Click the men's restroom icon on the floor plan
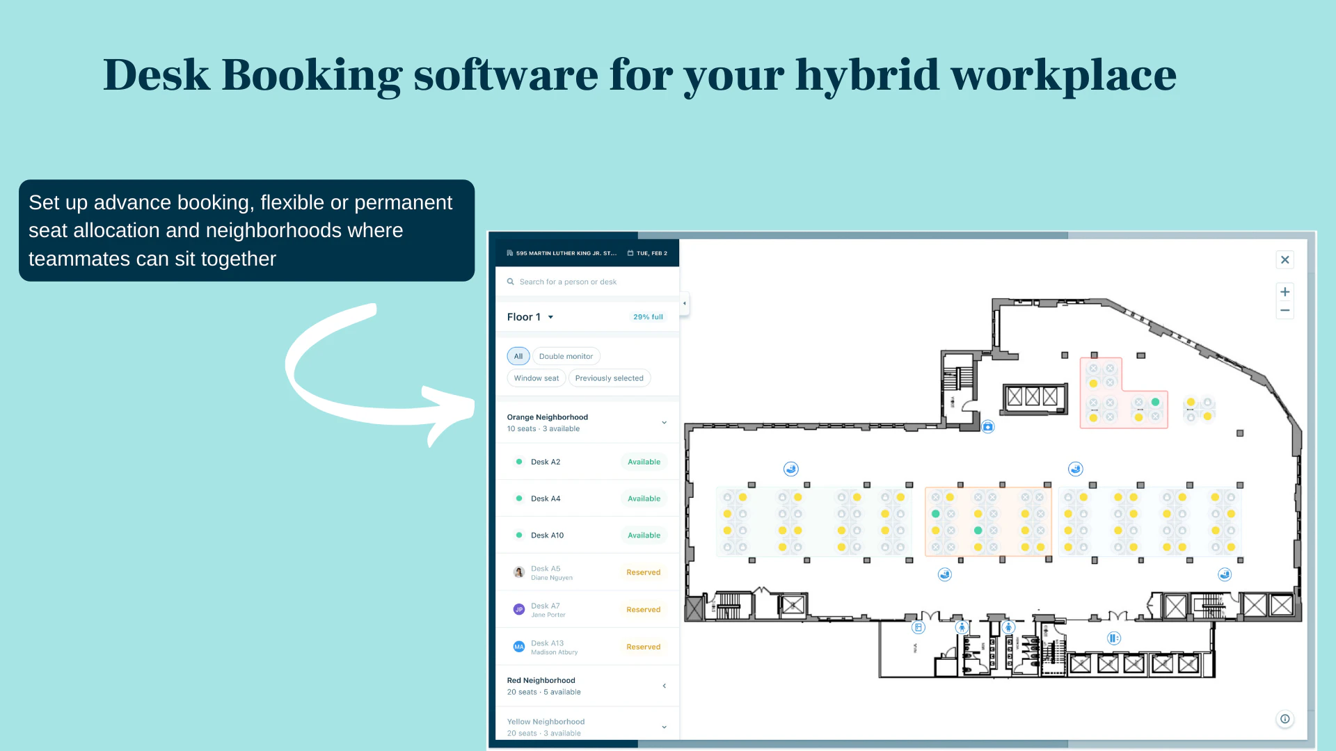This screenshot has width=1336, height=751. click(x=962, y=627)
